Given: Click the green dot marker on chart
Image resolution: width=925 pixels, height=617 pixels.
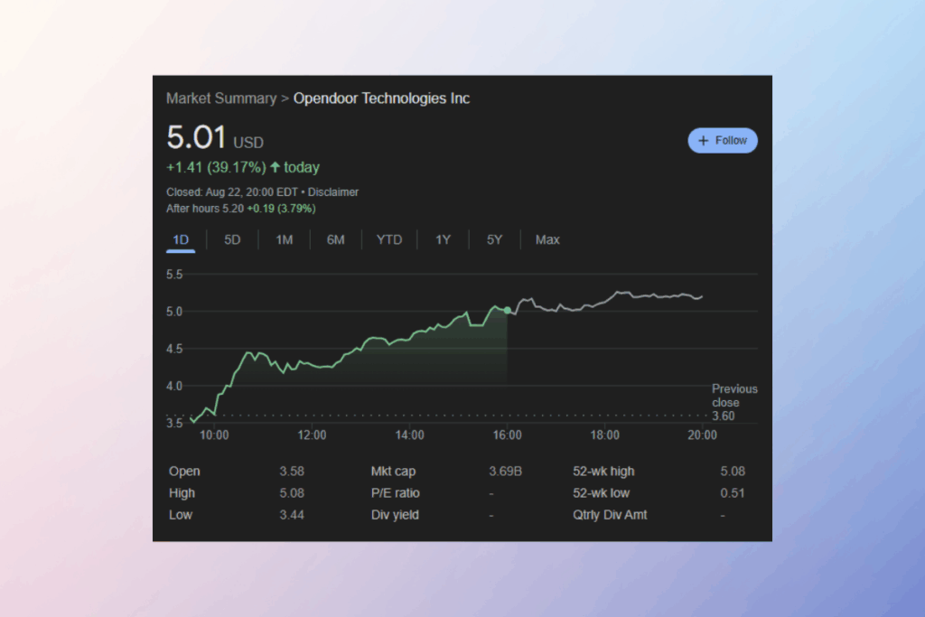Looking at the screenshot, I should pyautogui.click(x=508, y=310).
